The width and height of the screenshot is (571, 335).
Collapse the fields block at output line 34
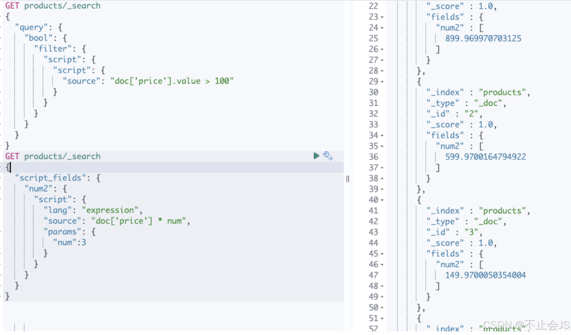(382, 136)
